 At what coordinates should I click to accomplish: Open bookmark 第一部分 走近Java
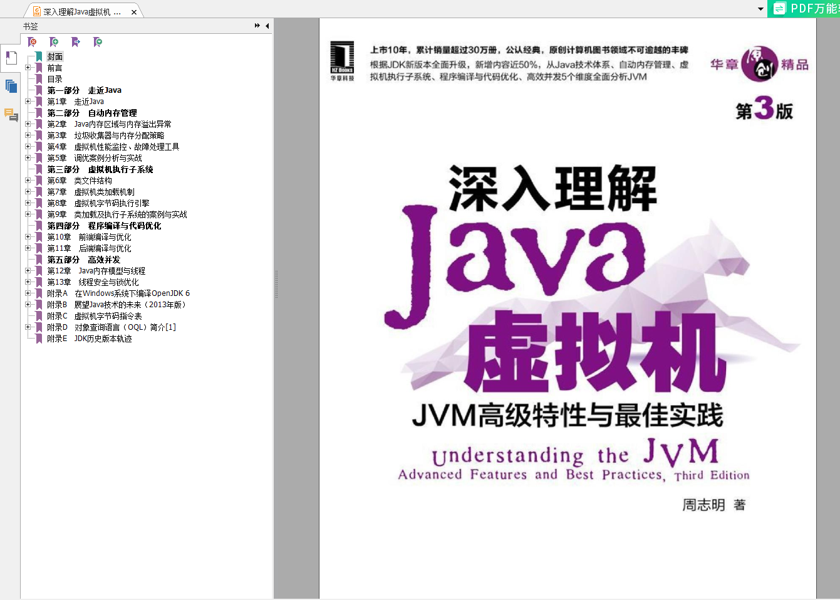tap(85, 90)
